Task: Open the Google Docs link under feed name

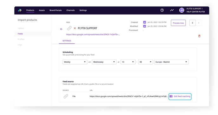Action: 93,34
